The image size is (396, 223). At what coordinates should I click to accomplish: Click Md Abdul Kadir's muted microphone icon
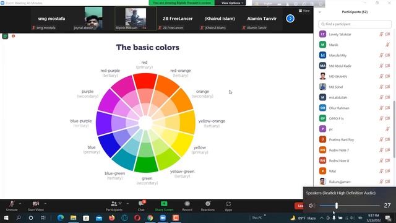click(381, 66)
